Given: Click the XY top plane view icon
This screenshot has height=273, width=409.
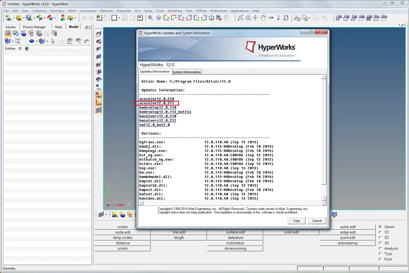Looking at the screenshot, I should click(x=166, y=18).
